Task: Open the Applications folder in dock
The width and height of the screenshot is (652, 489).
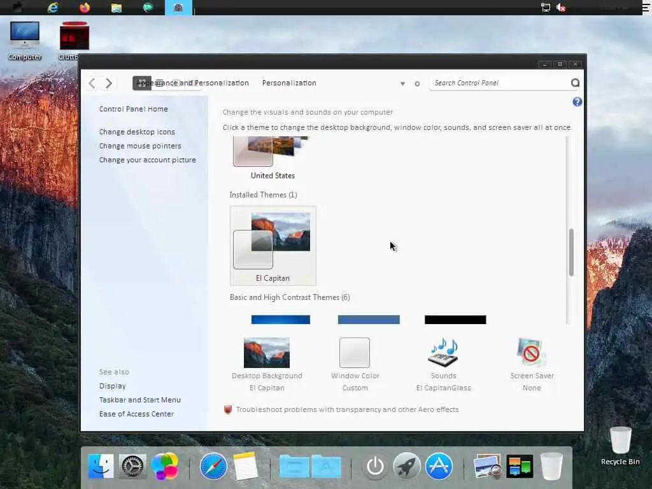Action: (x=326, y=466)
